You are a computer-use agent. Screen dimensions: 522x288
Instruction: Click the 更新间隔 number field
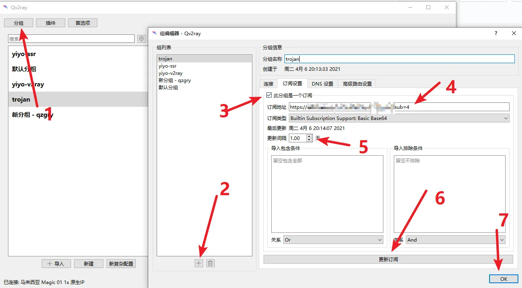(x=298, y=138)
